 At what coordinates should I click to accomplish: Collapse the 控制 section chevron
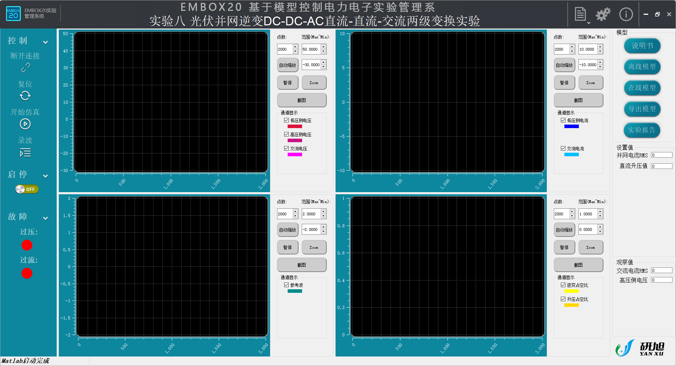[x=45, y=42]
